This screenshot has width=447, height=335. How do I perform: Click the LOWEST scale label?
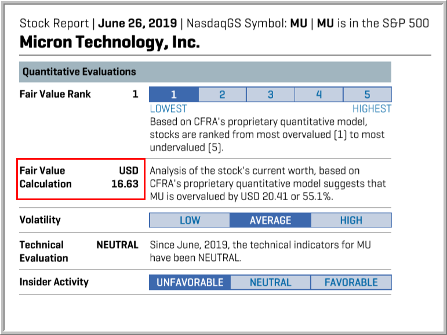click(x=169, y=109)
